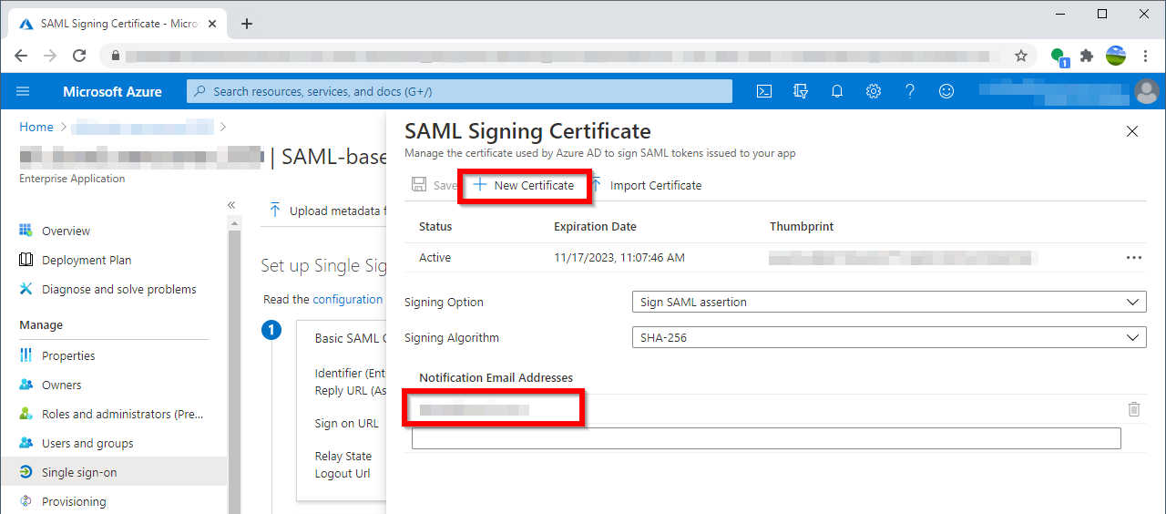The height and width of the screenshot is (514, 1166).
Task: Open Cloud Shell from the Azure header
Action: tap(765, 91)
